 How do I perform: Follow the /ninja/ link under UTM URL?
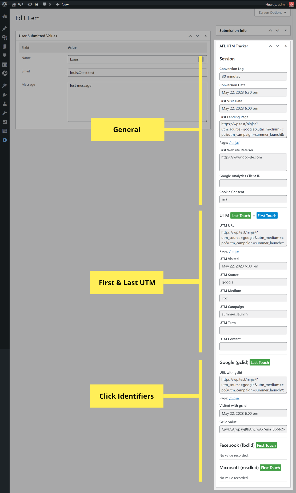point(234,251)
